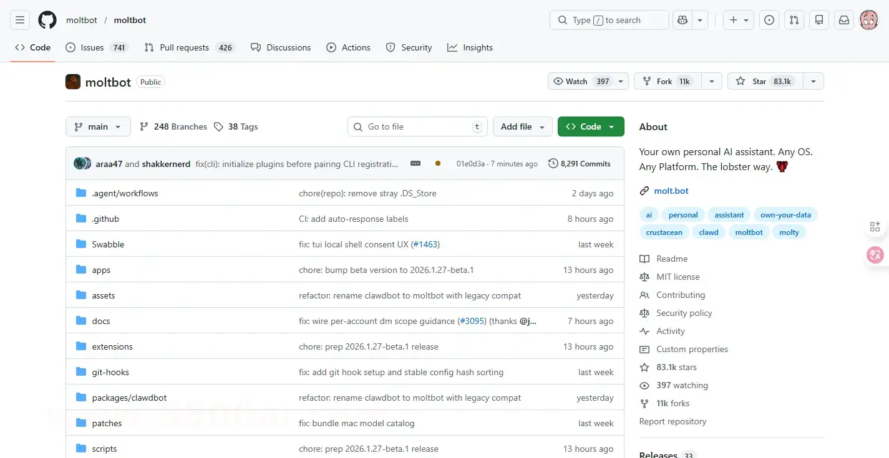This screenshot has height=458, width=889.
Task: Open the molt.bot website link
Action: pyautogui.click(x=671, y=191)
